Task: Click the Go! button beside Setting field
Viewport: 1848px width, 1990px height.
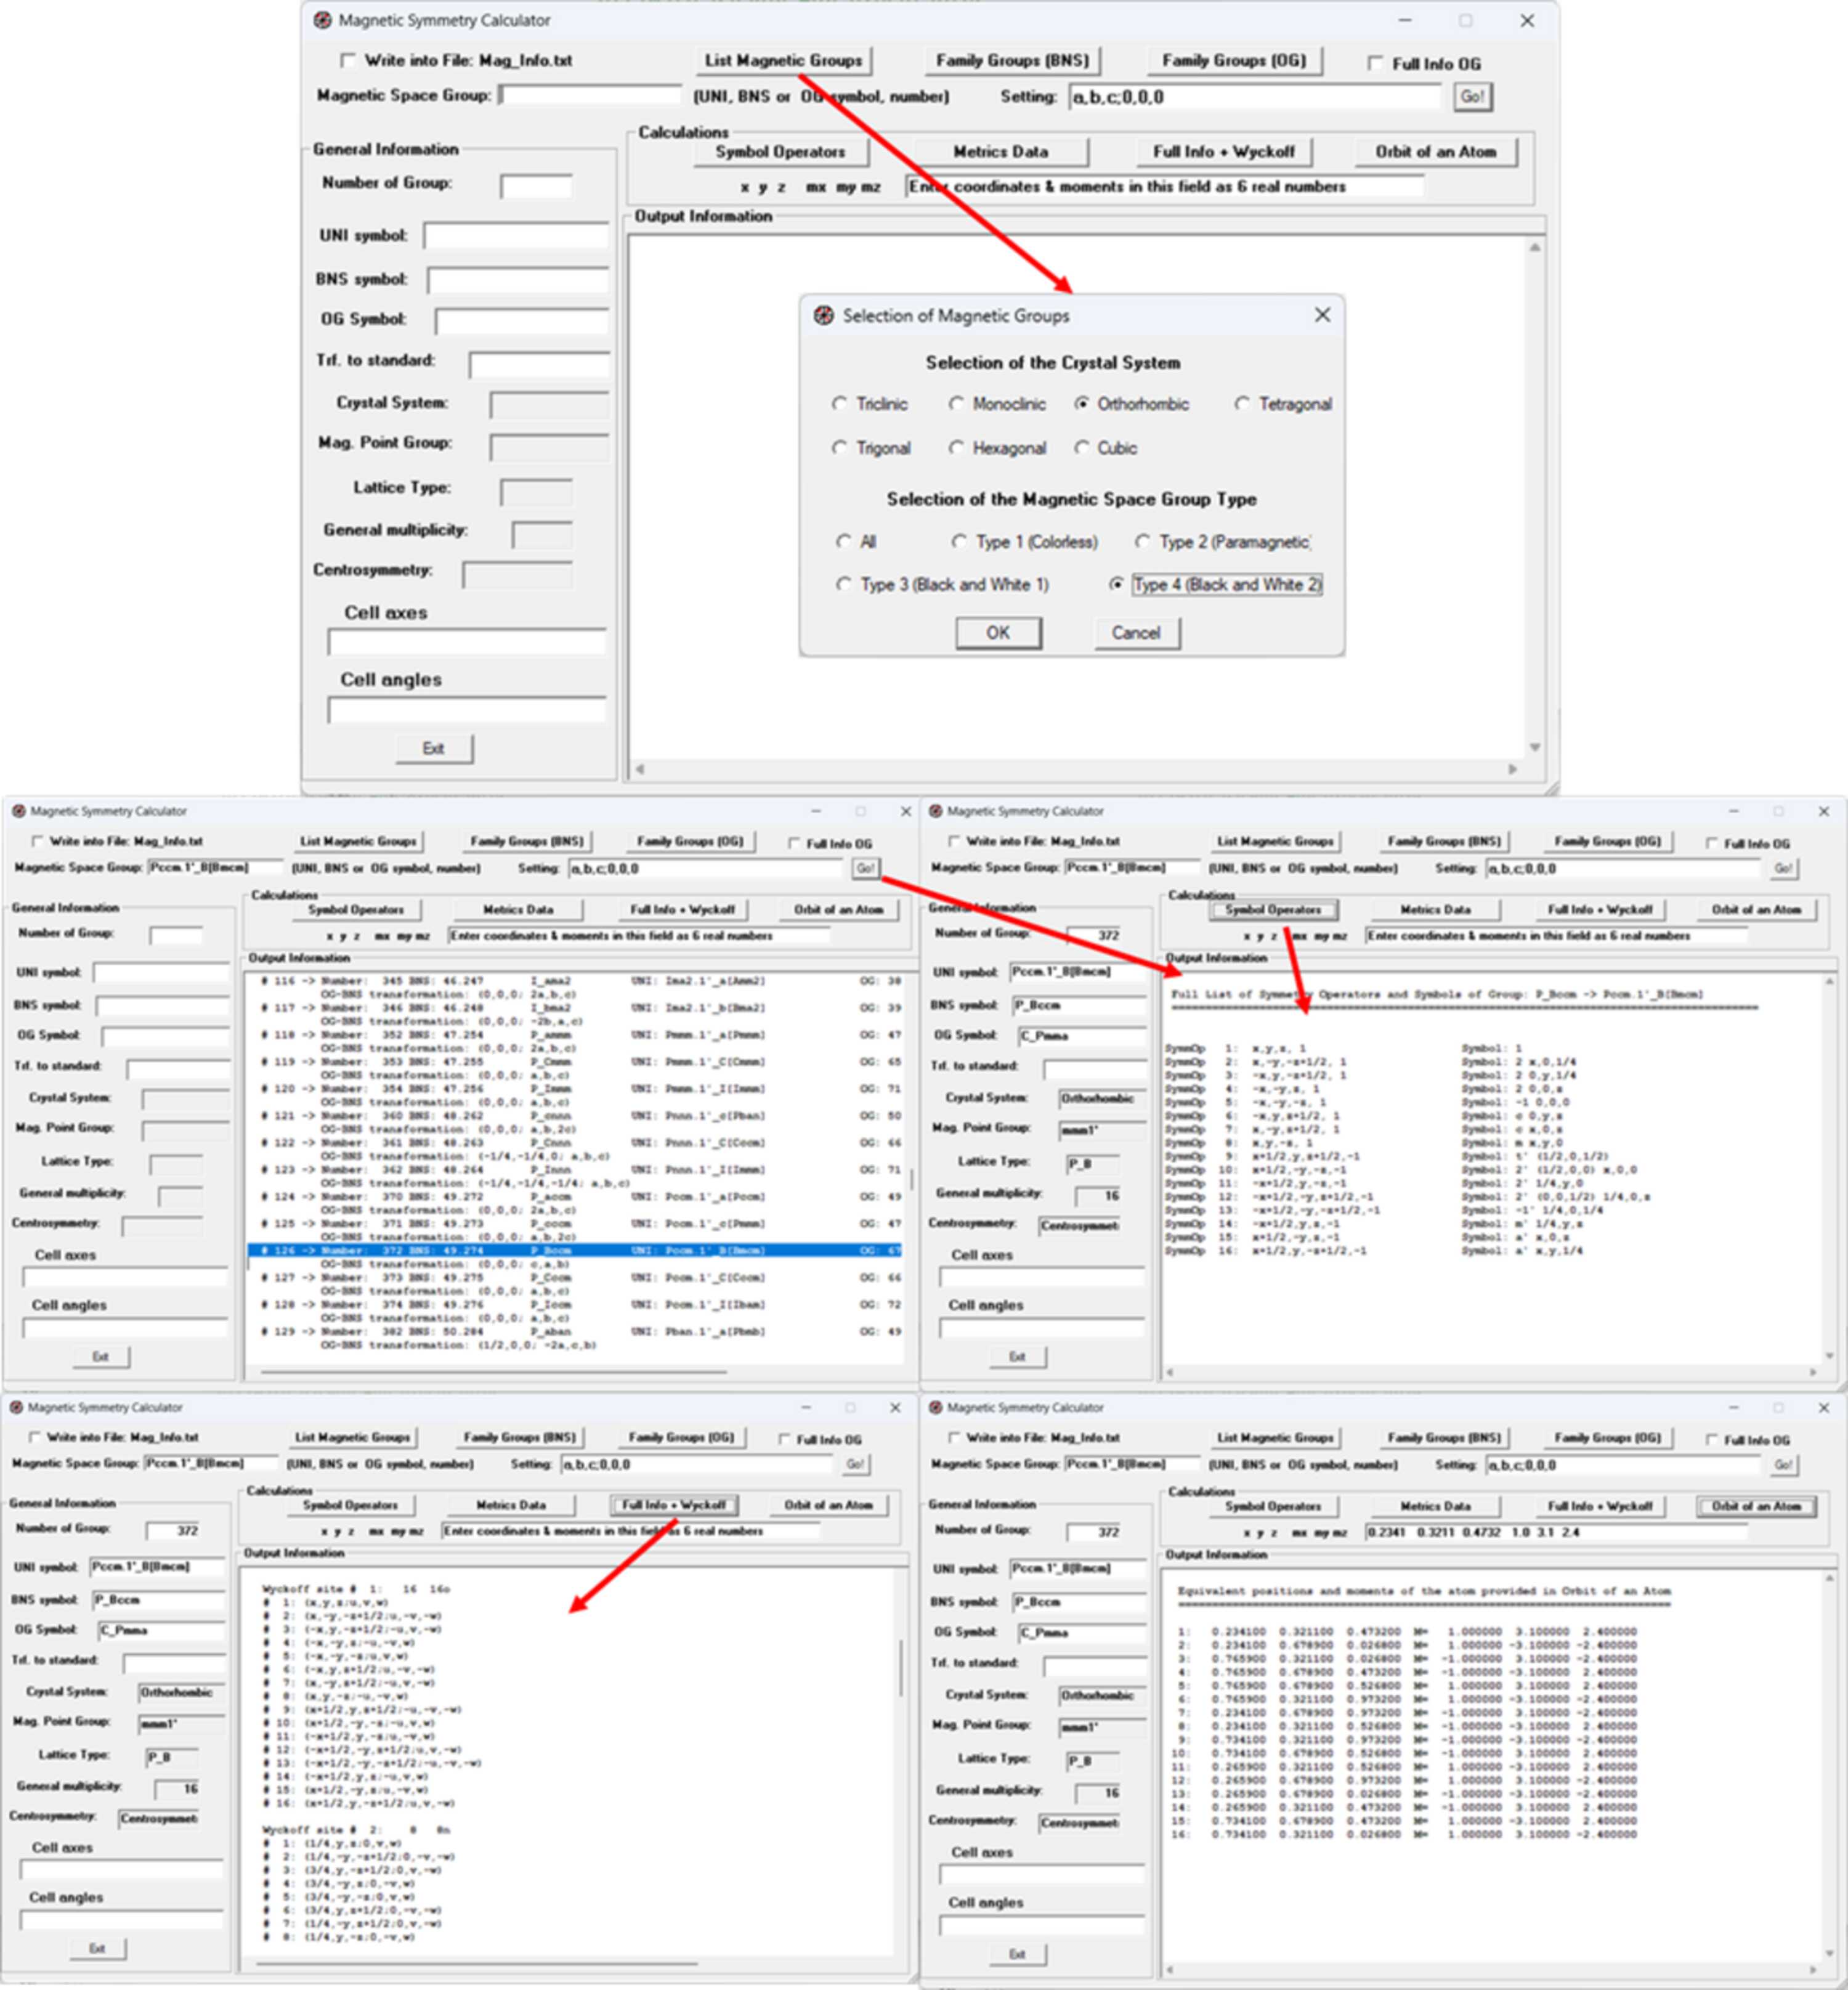Action: pos(1472,96)
